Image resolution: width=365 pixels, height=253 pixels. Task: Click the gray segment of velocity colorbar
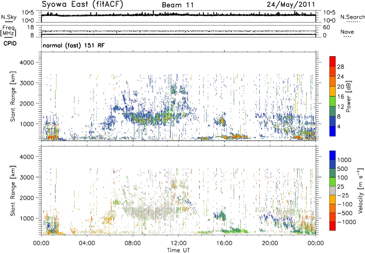[333, 190]
